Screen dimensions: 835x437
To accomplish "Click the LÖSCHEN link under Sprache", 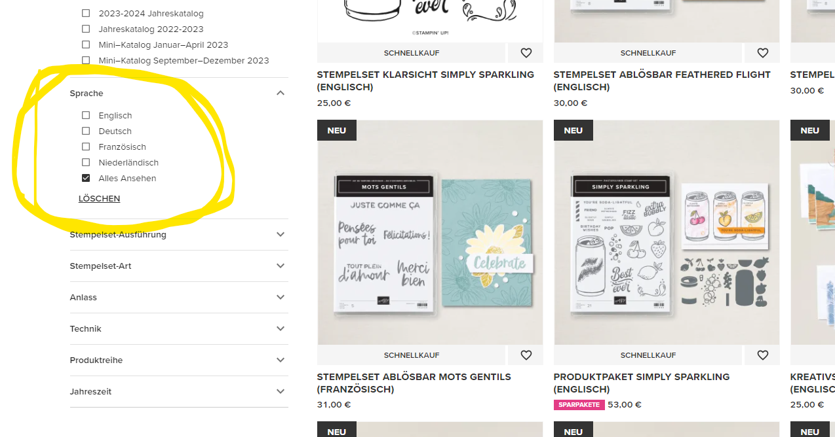I will pos(100,198).
